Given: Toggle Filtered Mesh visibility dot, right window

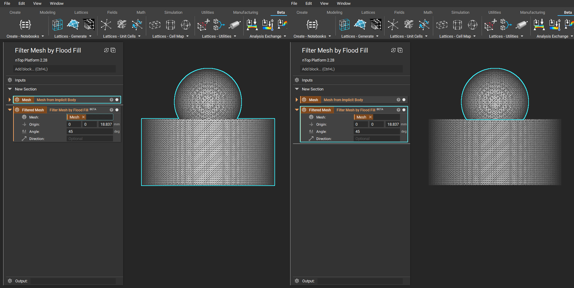Looking at the screenshot, I should (404, 110).
